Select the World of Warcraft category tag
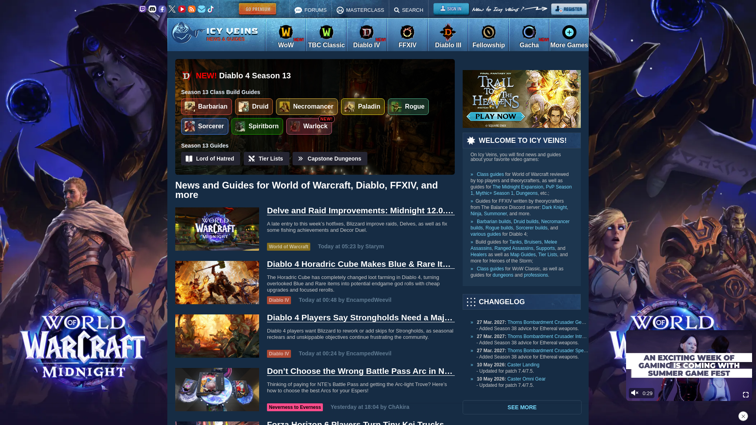 tap(289, 247)
